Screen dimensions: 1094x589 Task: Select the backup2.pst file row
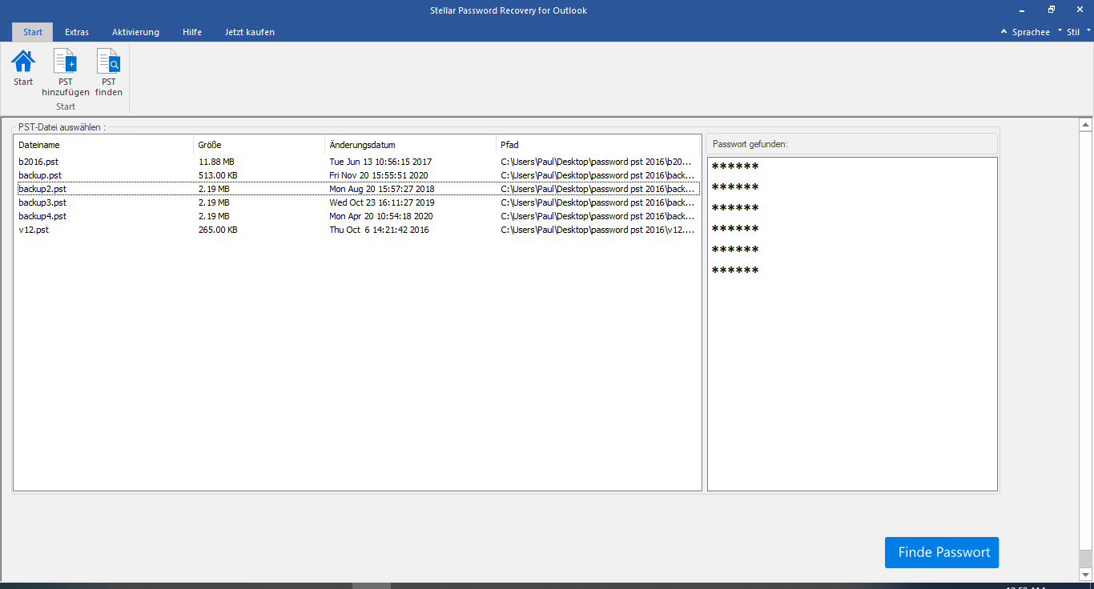coord(357,189)
